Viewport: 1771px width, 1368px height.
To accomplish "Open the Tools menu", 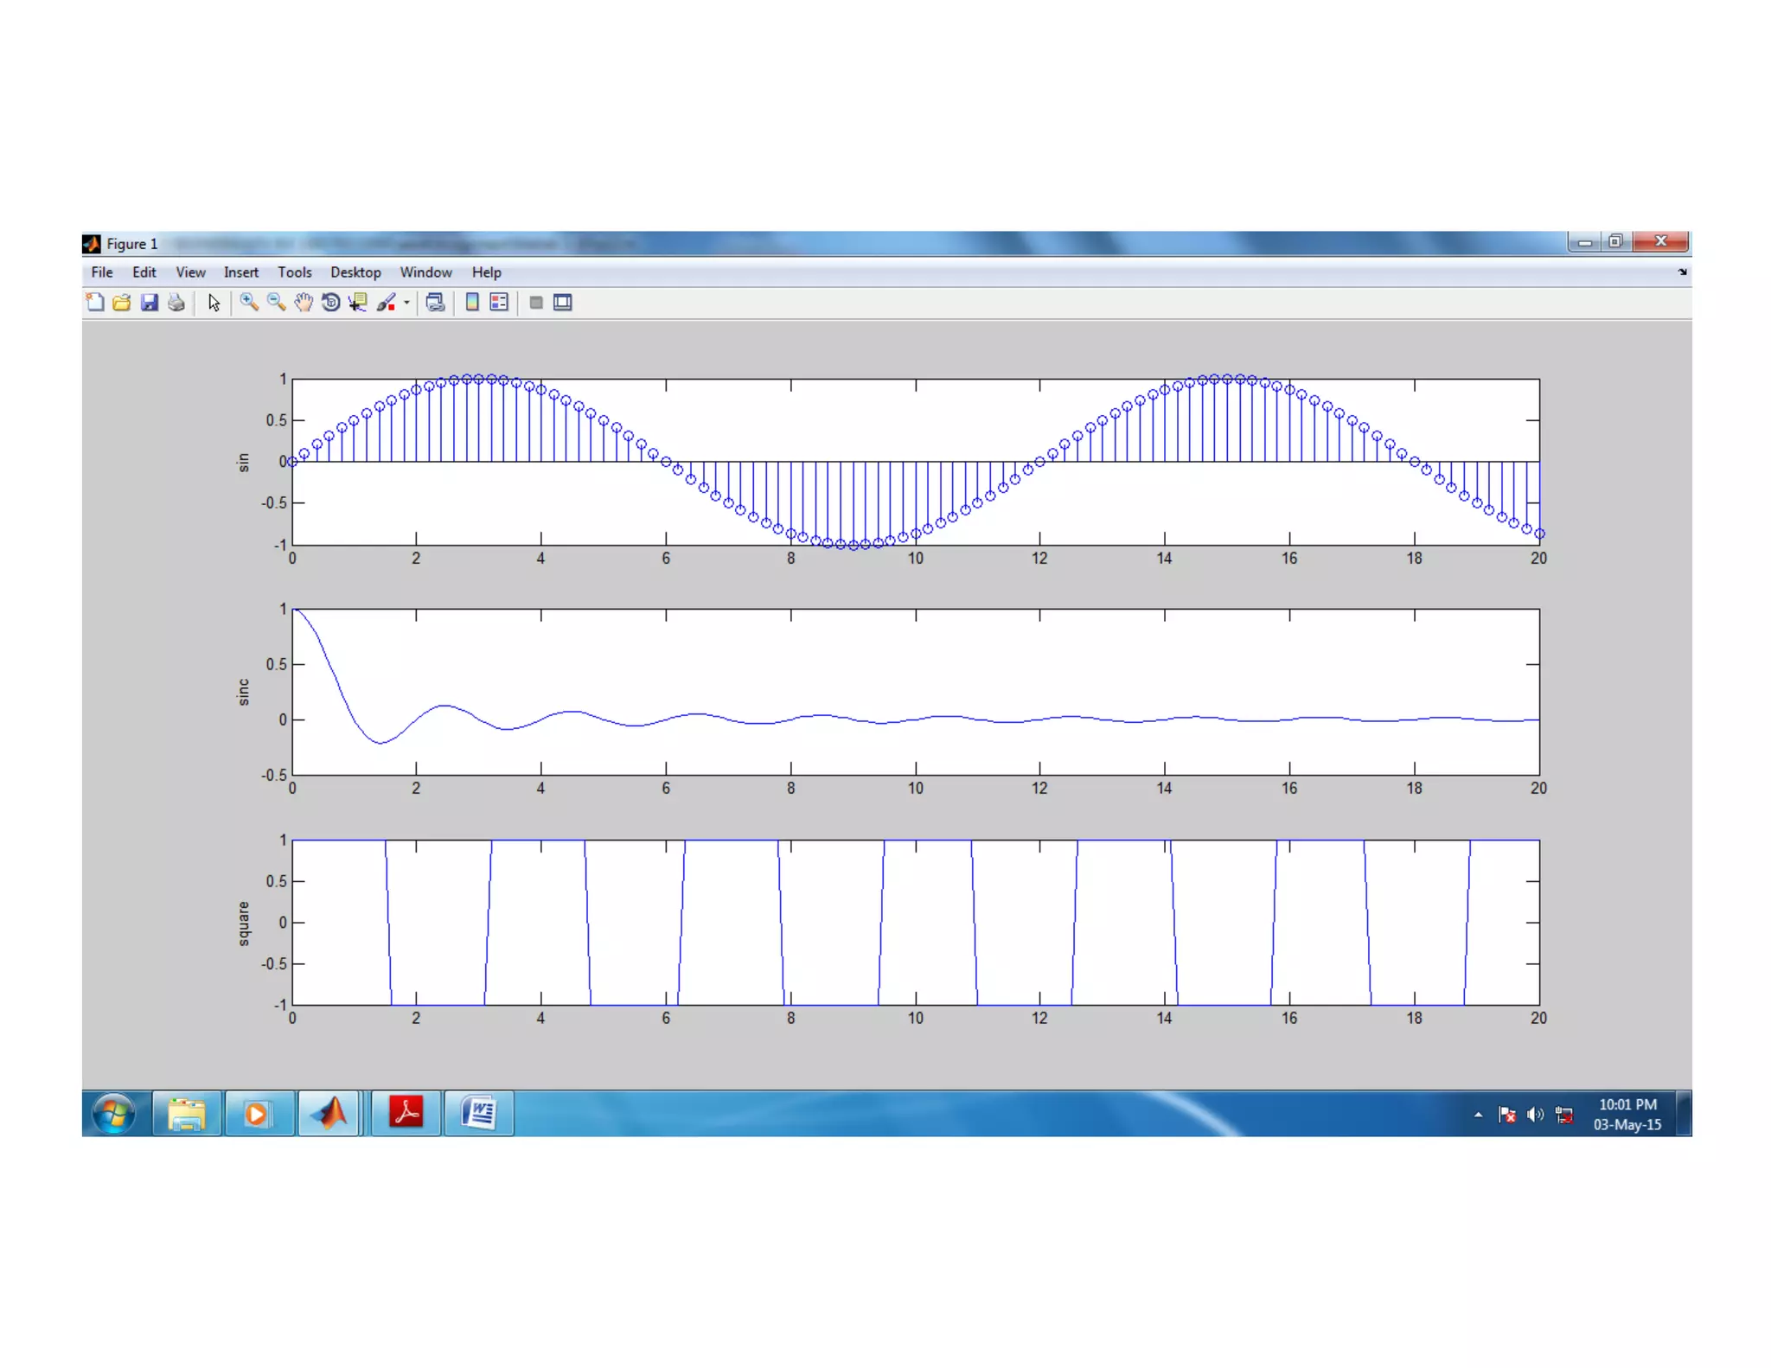I will [x=294, y=272].
